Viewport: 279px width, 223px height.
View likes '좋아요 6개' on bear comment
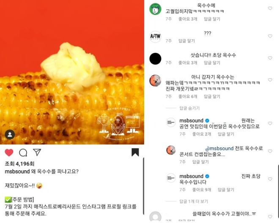188,96
